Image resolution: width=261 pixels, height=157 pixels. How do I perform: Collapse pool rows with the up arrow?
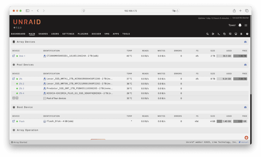[17, 98]
